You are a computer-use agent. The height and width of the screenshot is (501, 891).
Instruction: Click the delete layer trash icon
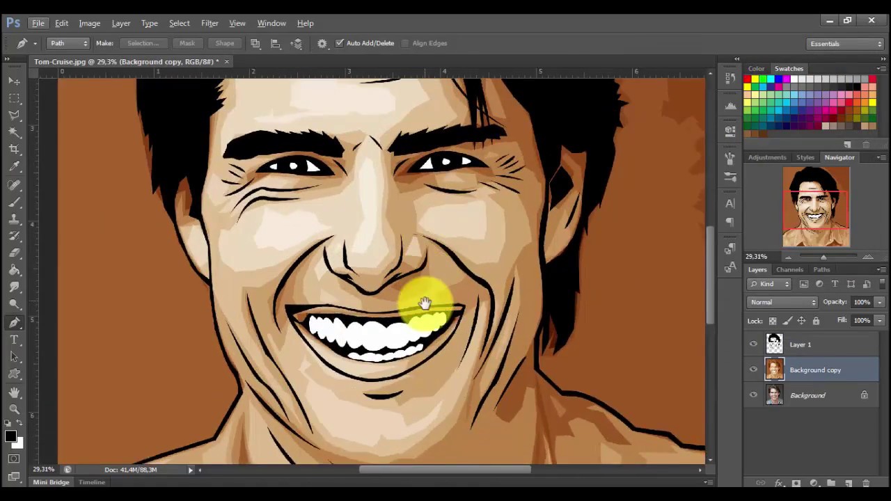[x=866, y=483]
